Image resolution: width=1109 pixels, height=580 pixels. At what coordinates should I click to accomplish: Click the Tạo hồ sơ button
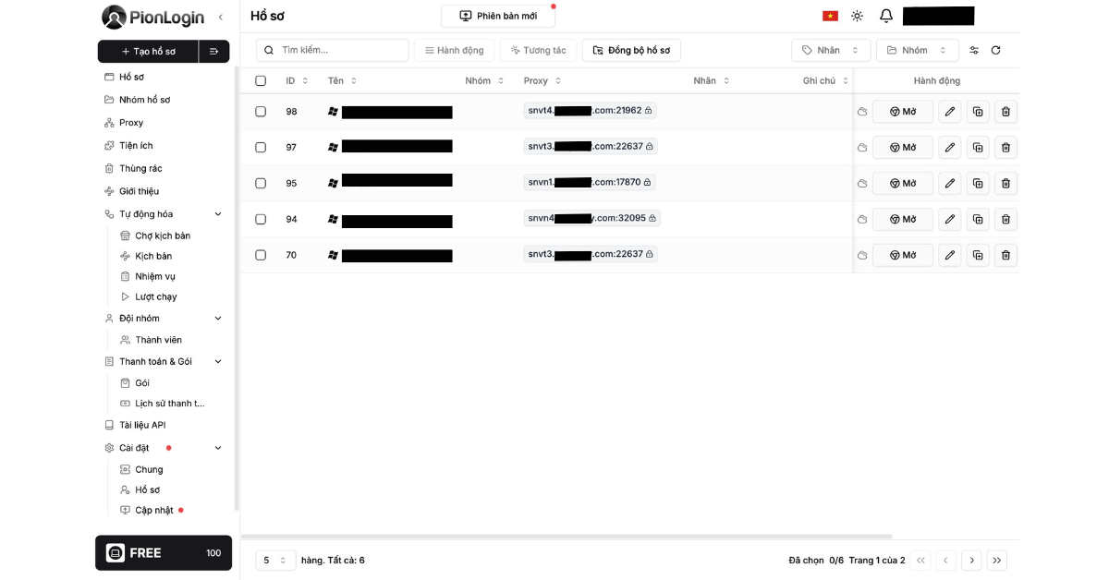click(148, 52)
